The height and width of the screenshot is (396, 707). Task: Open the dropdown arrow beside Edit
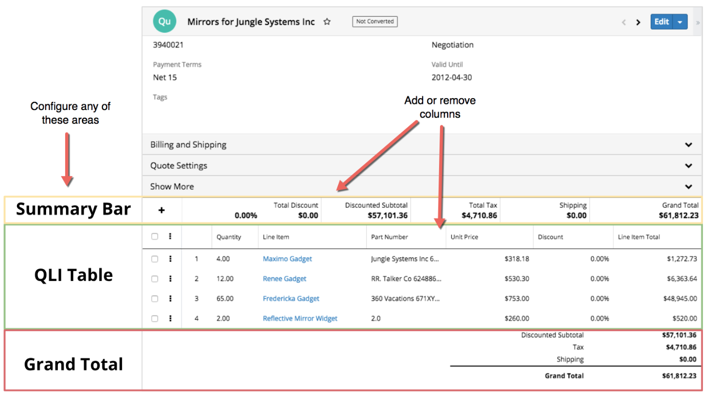point(680,22)
